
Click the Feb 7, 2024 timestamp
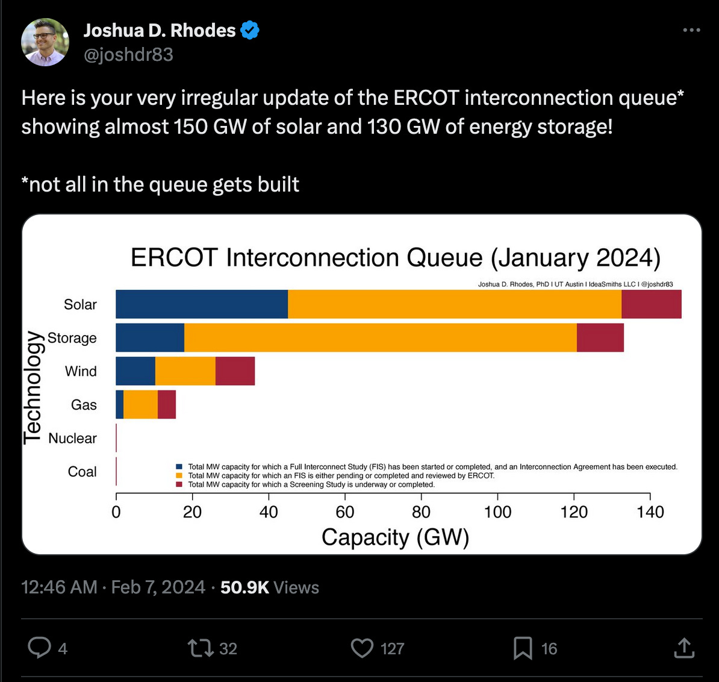[158, 587]
